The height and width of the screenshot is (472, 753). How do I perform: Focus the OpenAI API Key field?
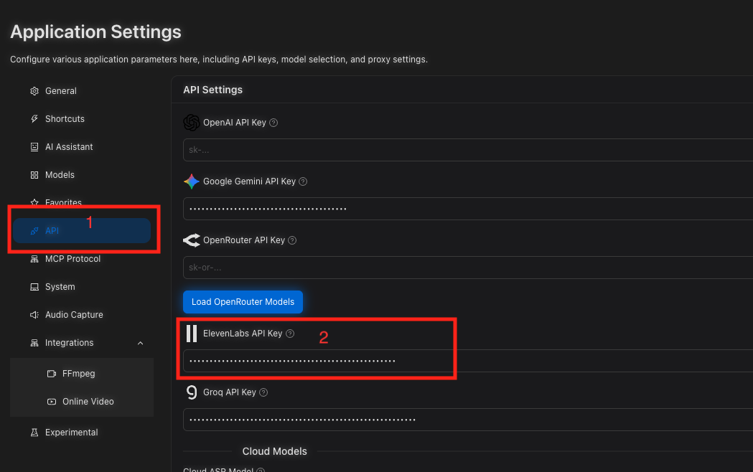[x=468, y=150]
